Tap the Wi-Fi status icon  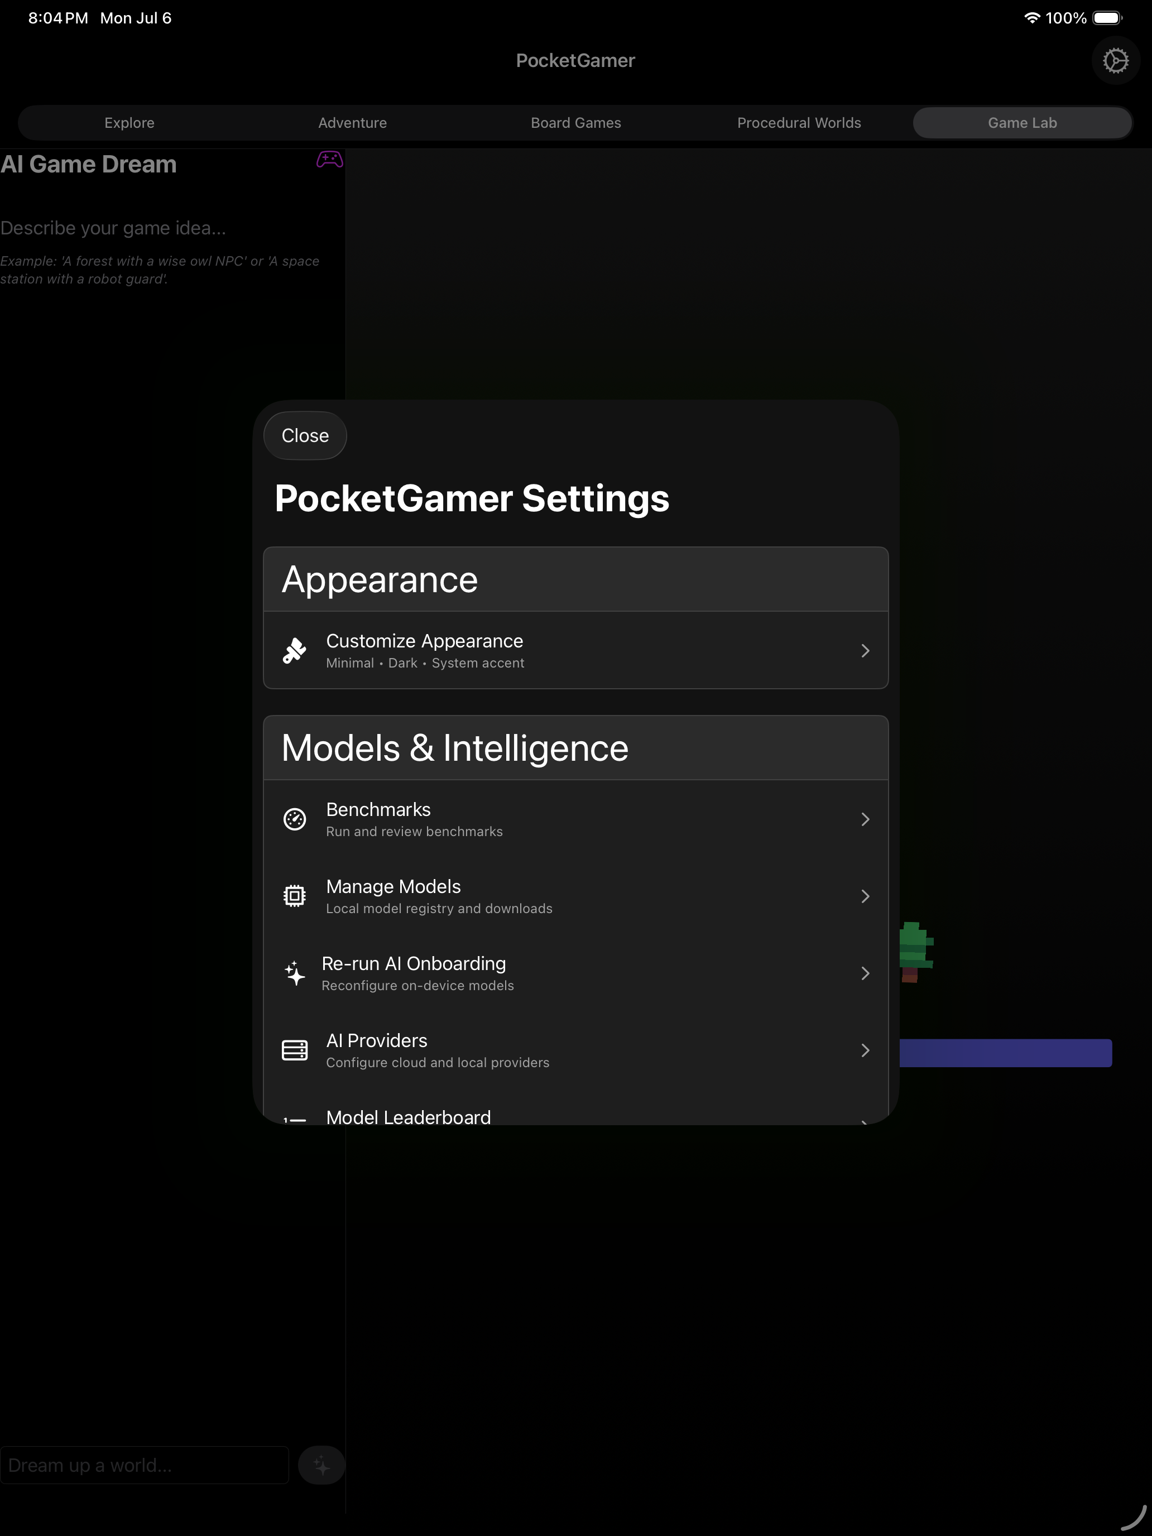click(x=1032, y=18)
